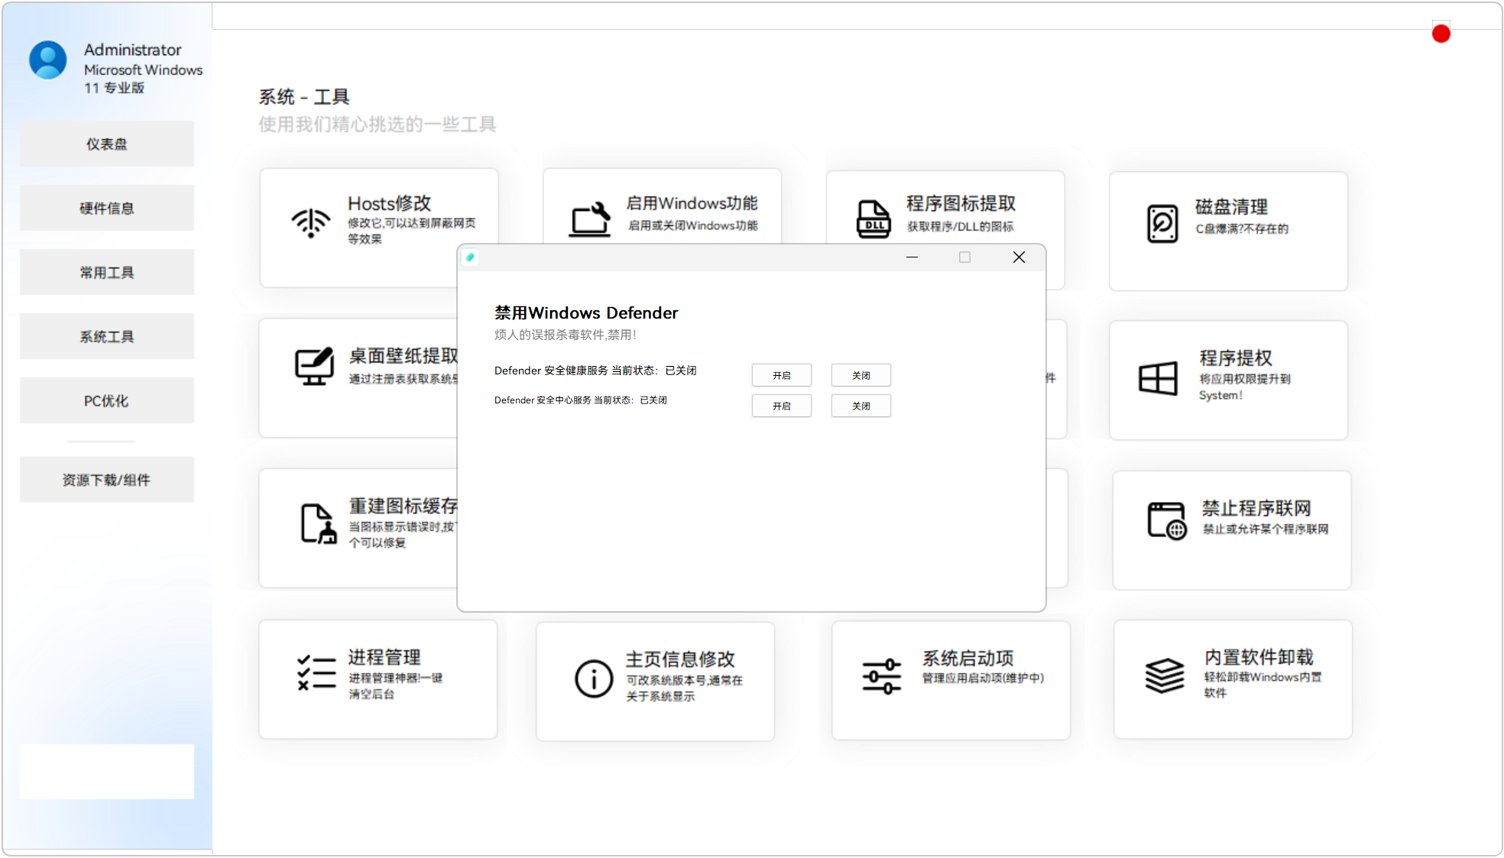Open the 程序提权 tool title
The width and height of the screenshot is (1504, 858).
(1236, 358)
